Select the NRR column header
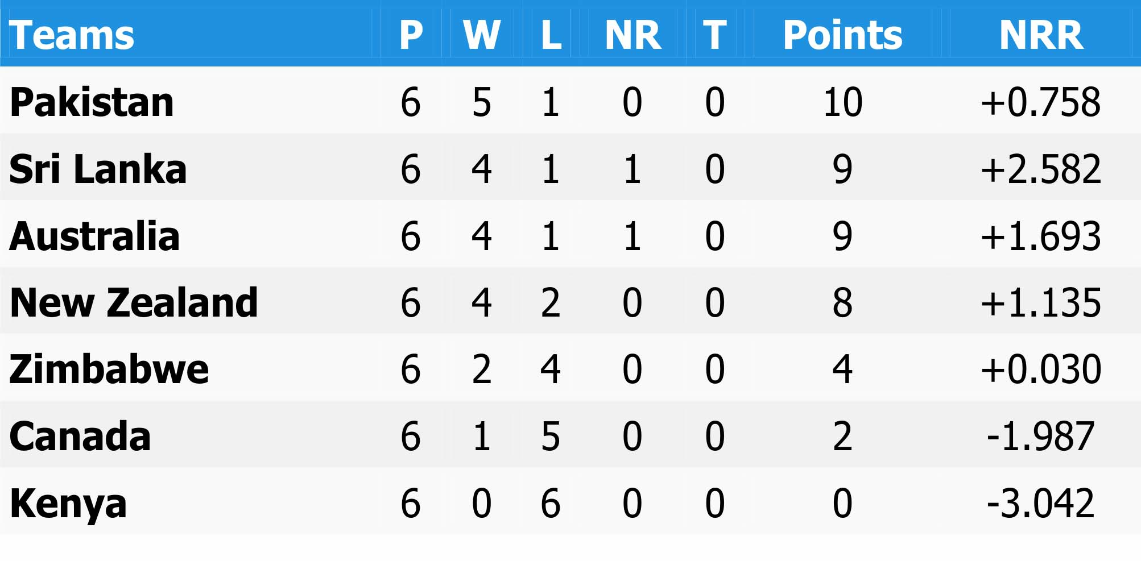Screen dimensions: 1141x561 pos(1041,35)
